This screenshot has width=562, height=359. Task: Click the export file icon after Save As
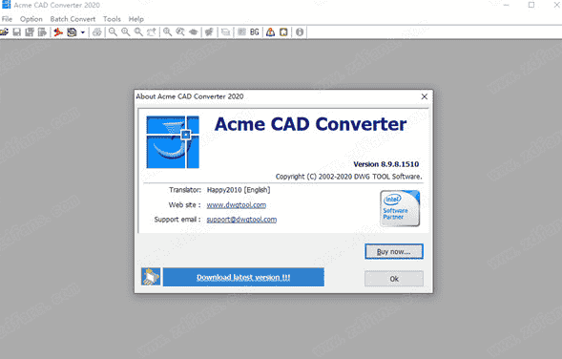(42, 32)
